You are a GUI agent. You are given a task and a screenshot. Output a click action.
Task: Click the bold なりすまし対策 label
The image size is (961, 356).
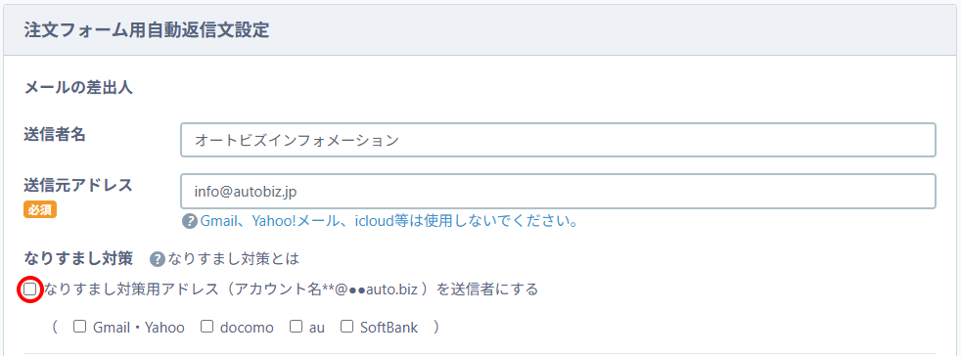coord(78,258)
